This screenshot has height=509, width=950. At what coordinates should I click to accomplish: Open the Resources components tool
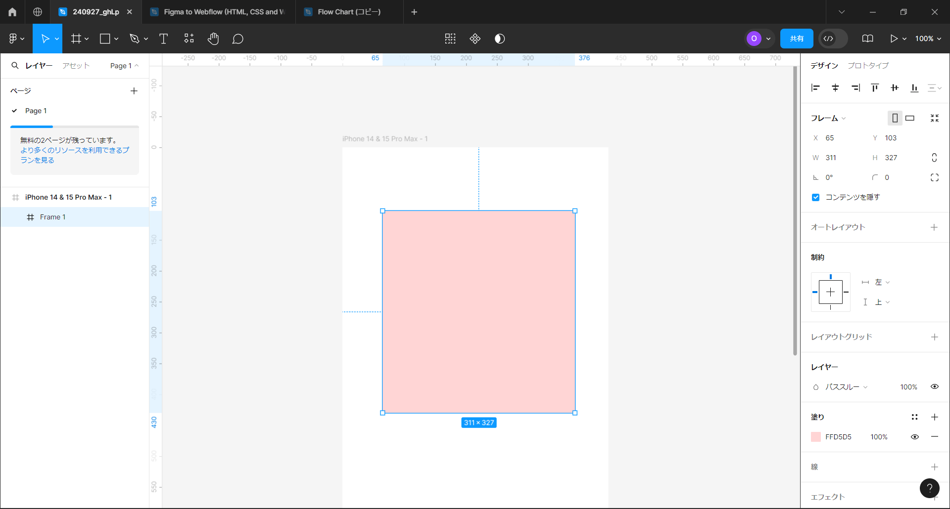click(x=189, y=39)
